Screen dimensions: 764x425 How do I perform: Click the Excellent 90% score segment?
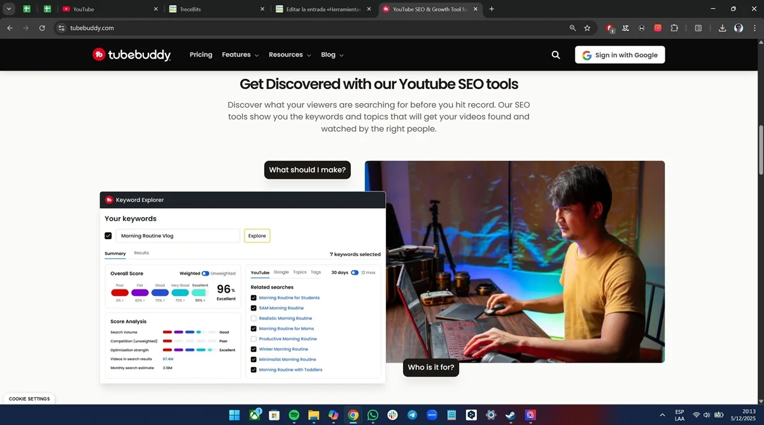point(199,293)
